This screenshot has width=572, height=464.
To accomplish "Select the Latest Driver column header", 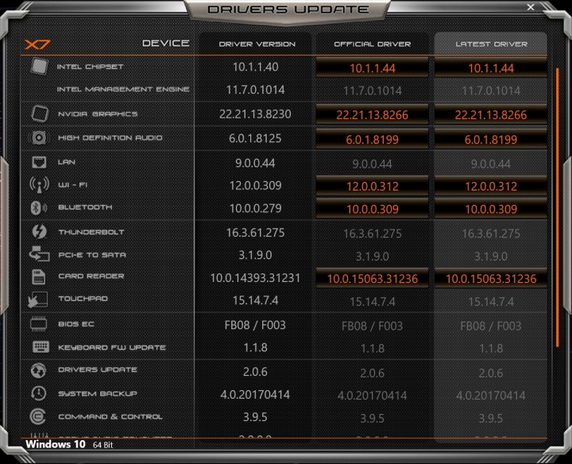I will 491,44.
